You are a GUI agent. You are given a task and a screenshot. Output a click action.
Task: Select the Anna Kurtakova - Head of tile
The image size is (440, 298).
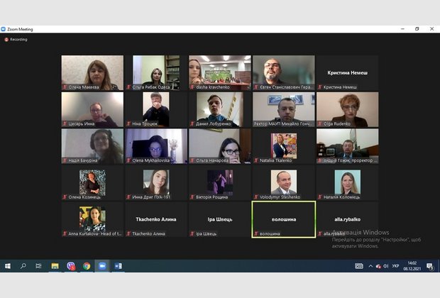92,219
